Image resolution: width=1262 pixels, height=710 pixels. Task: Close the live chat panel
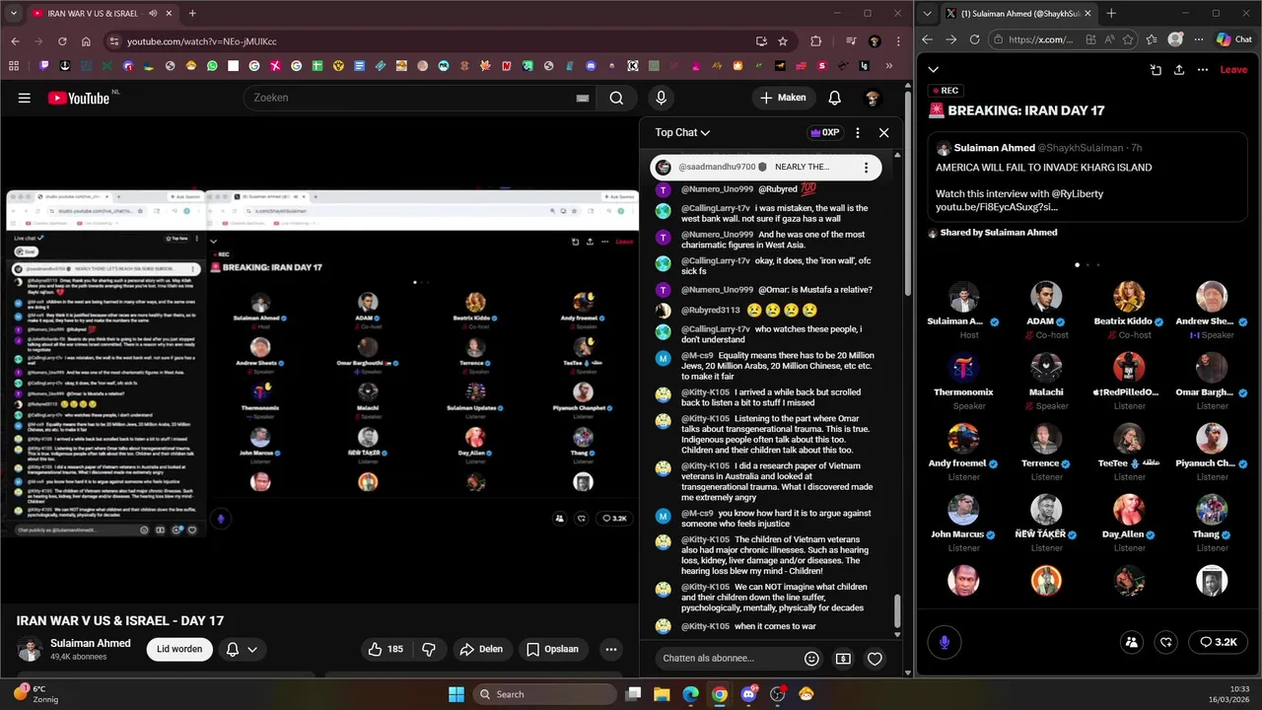tap(883, 132)
